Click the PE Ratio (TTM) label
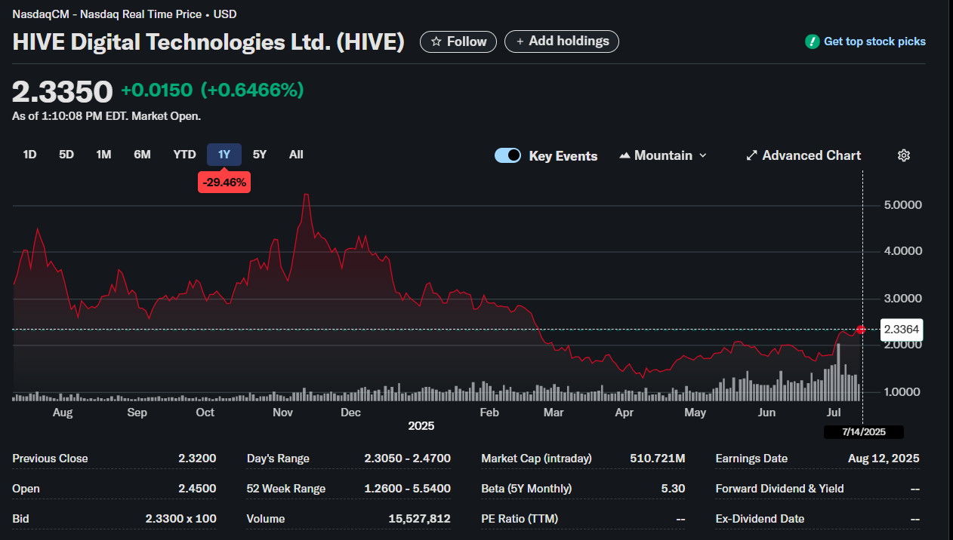The width and height of the screenshot is (953, 540). point(518,519)
